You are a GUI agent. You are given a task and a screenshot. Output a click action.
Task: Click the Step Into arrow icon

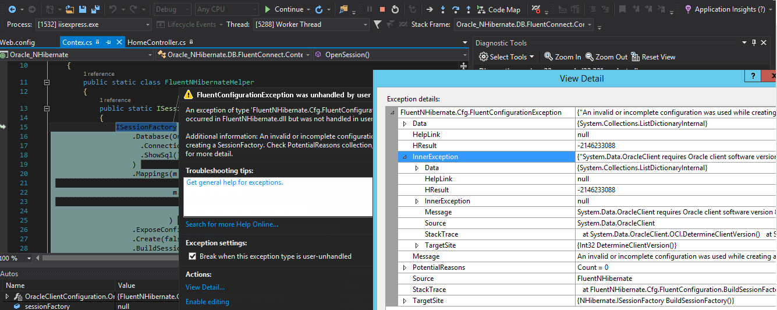click(x=443, y=9)
